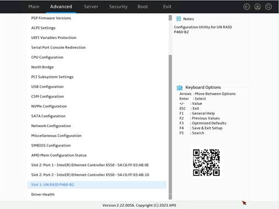Click the Keyboard Options icon
Viewport: 279px width, 209px height.
click(180, 88)
